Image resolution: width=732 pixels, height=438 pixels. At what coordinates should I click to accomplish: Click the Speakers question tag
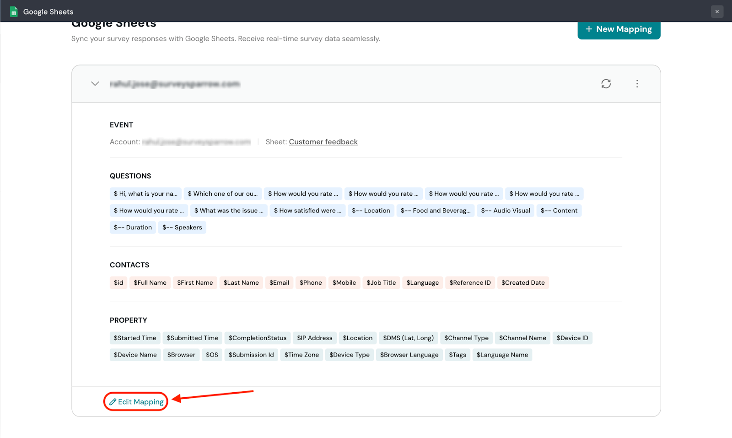(x=182, y=227)
